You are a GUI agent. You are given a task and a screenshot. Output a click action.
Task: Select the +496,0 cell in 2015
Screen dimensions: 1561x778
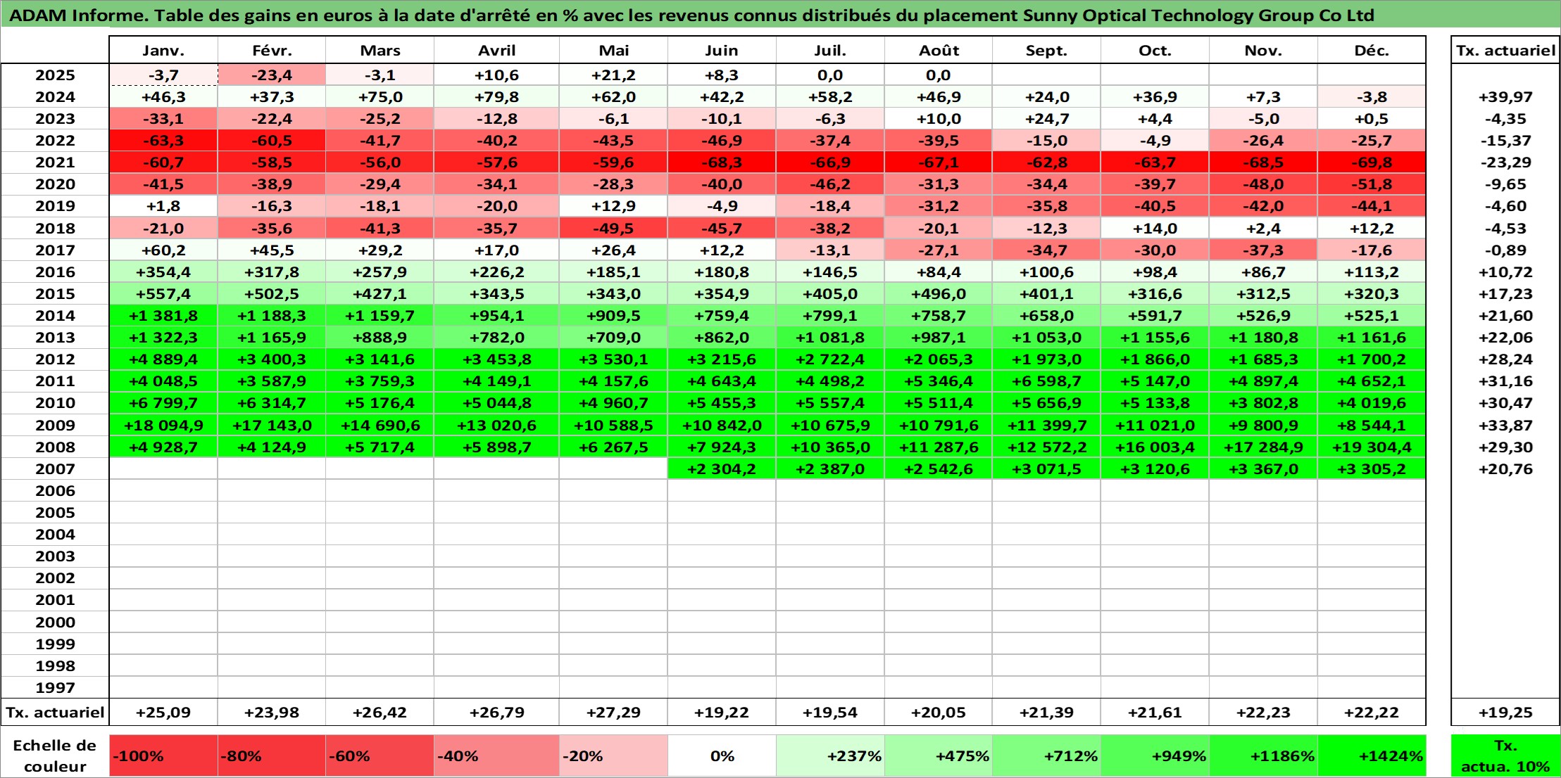pos(939,293)
